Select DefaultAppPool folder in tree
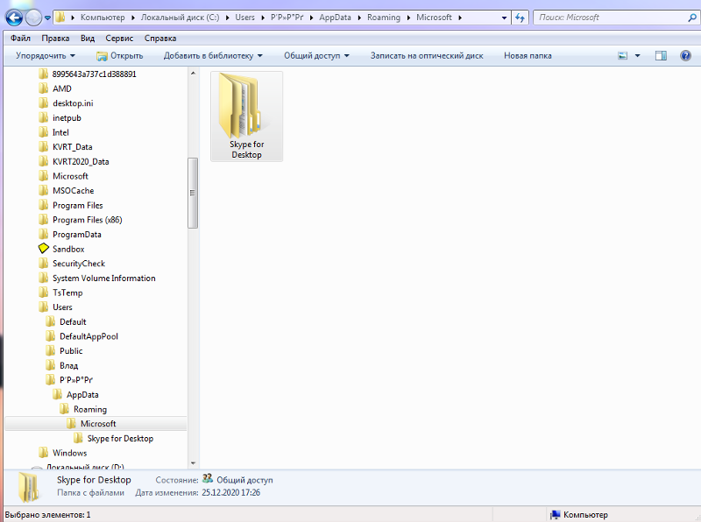701x522 pixels. [x=89, y=336]
